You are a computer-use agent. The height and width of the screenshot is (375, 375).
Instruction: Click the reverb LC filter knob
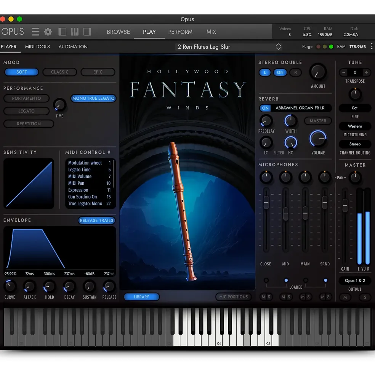(x=266, y=142)
